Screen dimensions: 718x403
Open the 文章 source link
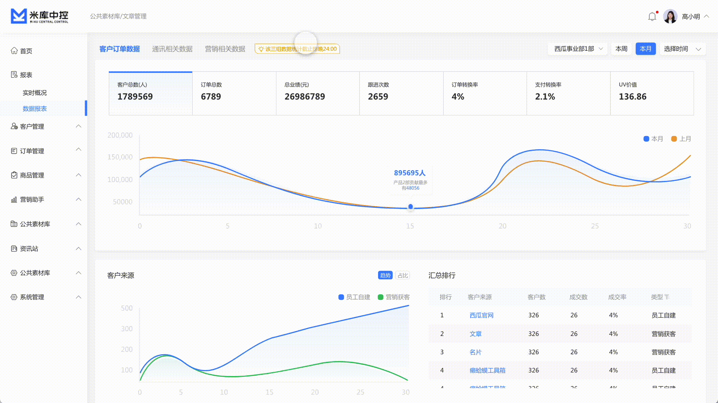point(475,334)
